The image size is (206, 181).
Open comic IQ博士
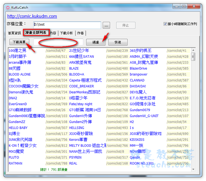[14, 134]
